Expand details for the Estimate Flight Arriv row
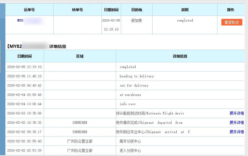The height and width of the screenshot is (156, 248). click(x=237, y=113)
